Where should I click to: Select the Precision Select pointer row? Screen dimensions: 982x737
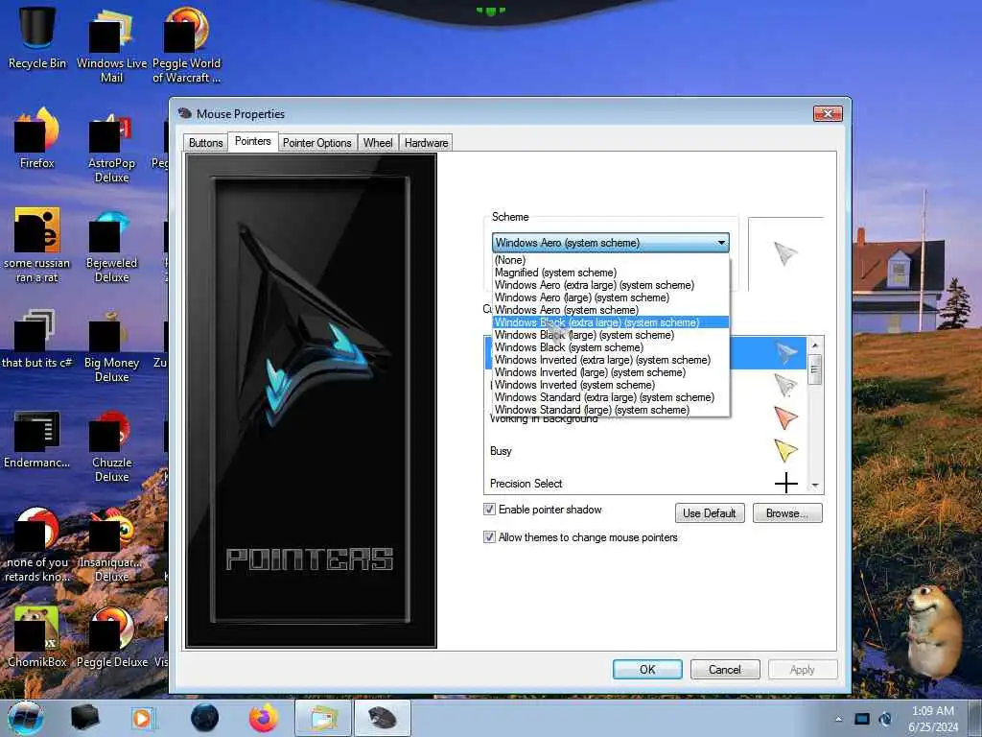coord(645,484)
